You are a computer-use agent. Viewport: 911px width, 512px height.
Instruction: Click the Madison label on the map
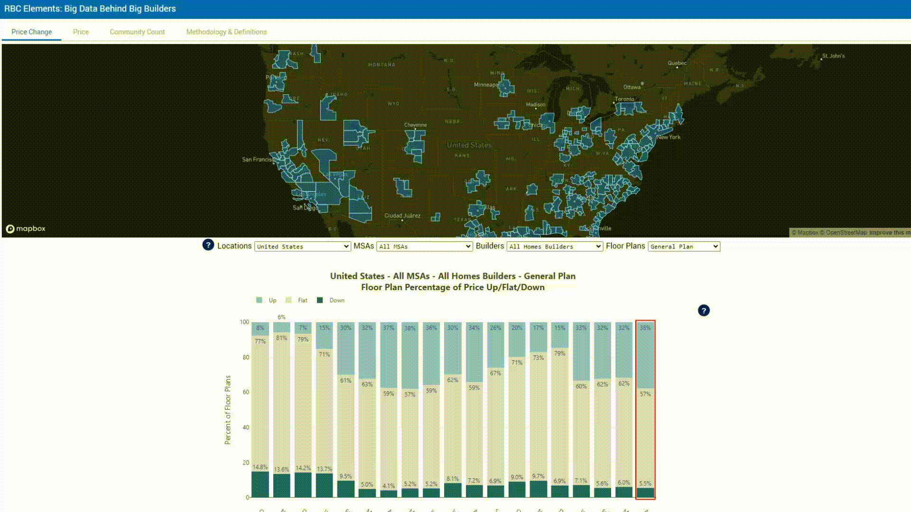pyautogui.click(x=536, y=105)
